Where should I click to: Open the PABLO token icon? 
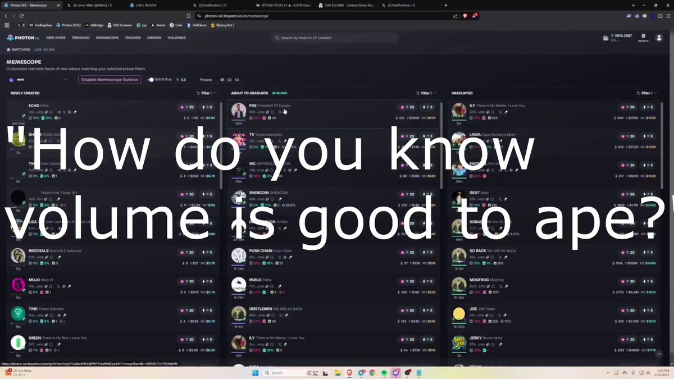[239, 284]
